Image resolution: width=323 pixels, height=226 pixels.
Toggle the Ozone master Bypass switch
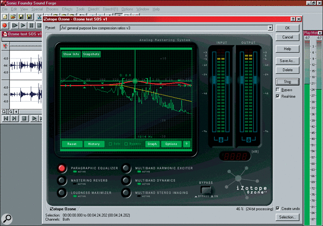pos(206,189)
